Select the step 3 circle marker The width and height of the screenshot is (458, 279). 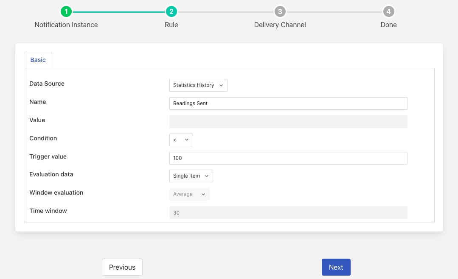(x=280, y=11)
